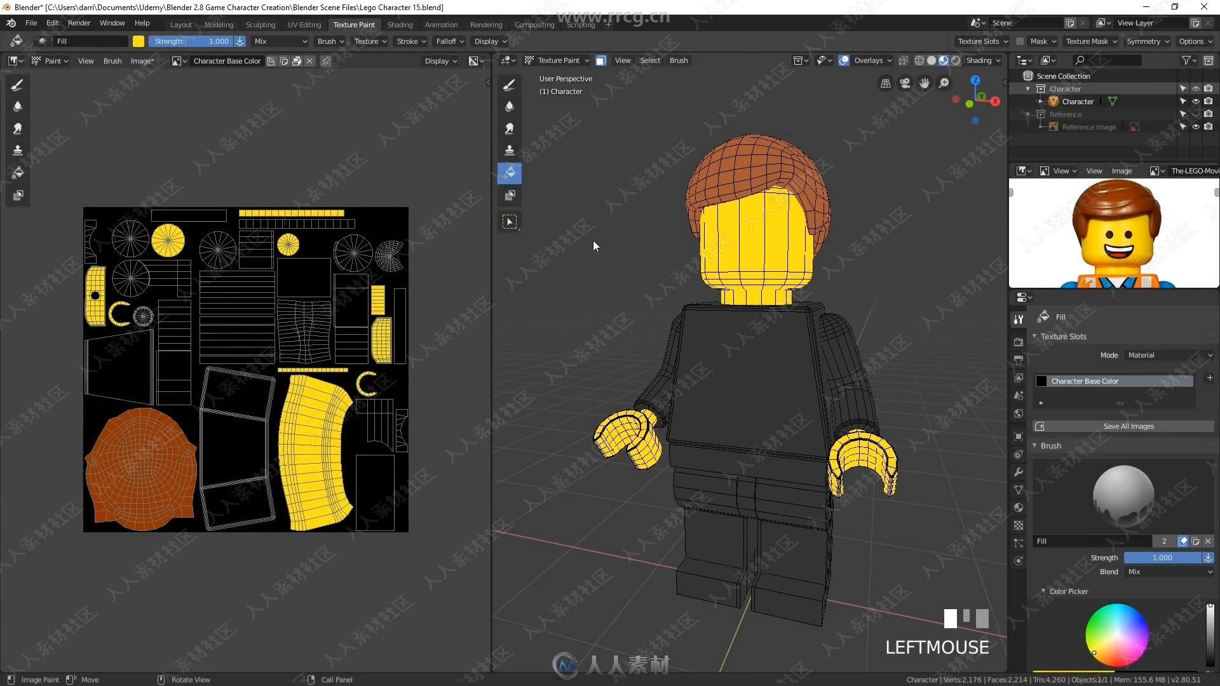
Task: Click the active Fill tool in the 3D viewport toolbar
Action: click(x=510, y=173)
